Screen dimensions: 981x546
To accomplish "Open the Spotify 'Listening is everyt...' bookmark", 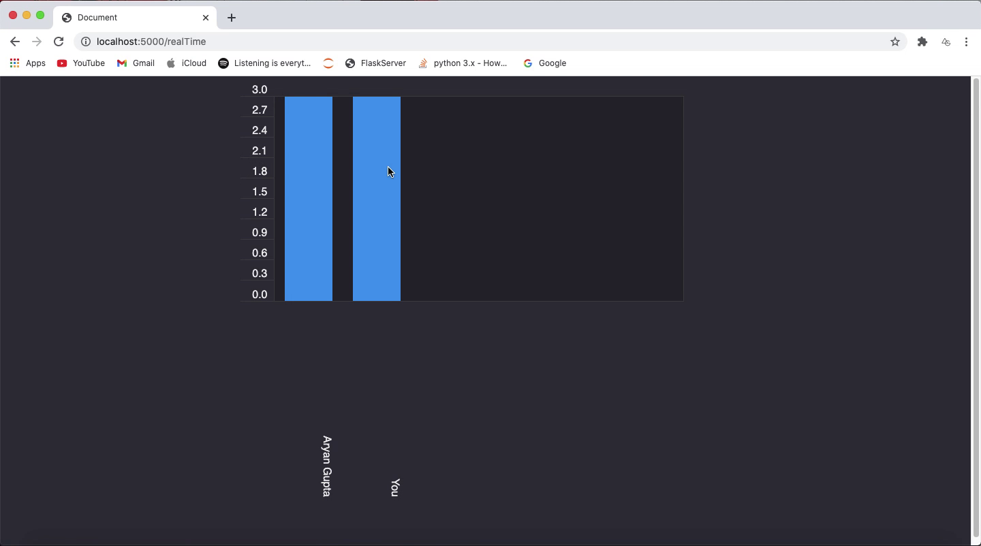I will pyautogui.click(x=264, y=63).
